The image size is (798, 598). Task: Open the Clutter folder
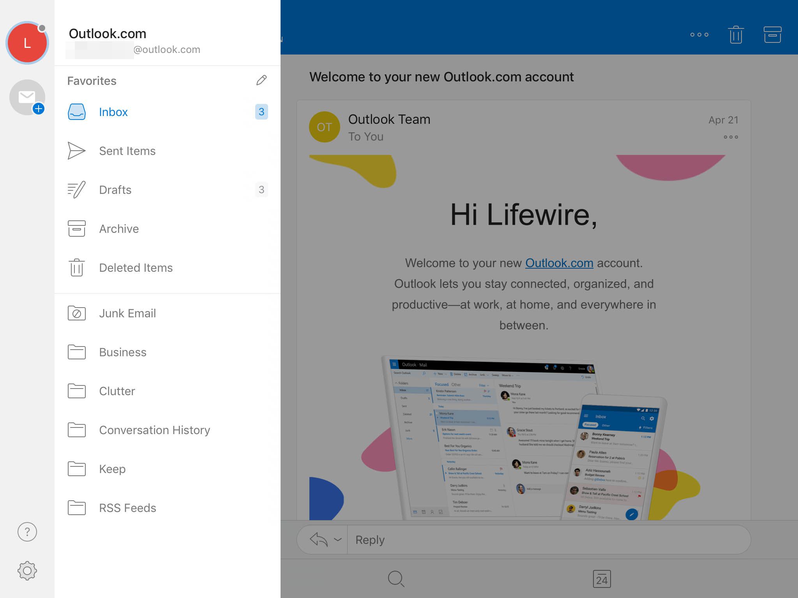(168, 391)
